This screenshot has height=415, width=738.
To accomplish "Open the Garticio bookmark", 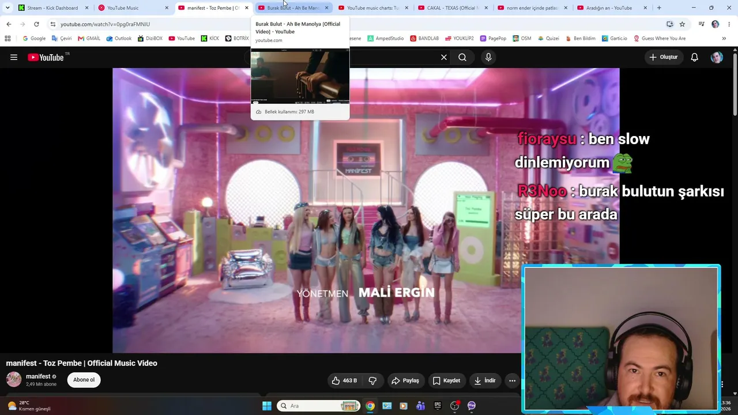I will pos(615,39).
